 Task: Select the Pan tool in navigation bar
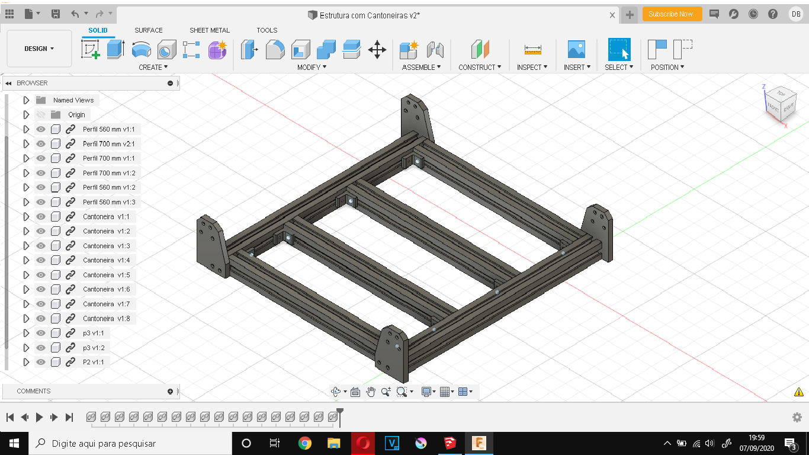click(371, 391)
